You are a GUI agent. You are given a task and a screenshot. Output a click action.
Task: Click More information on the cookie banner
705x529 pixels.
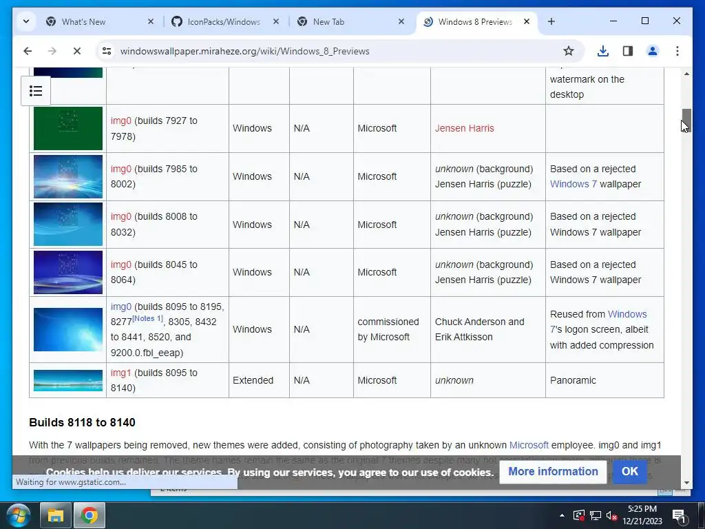click(553, 471)
